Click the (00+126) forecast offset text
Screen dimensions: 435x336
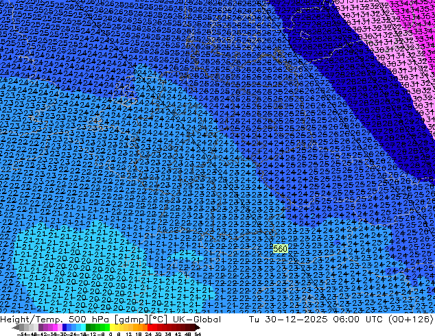tap(410, 320)
